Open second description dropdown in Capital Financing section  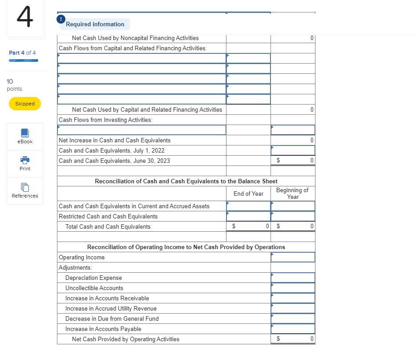[141, 68]
